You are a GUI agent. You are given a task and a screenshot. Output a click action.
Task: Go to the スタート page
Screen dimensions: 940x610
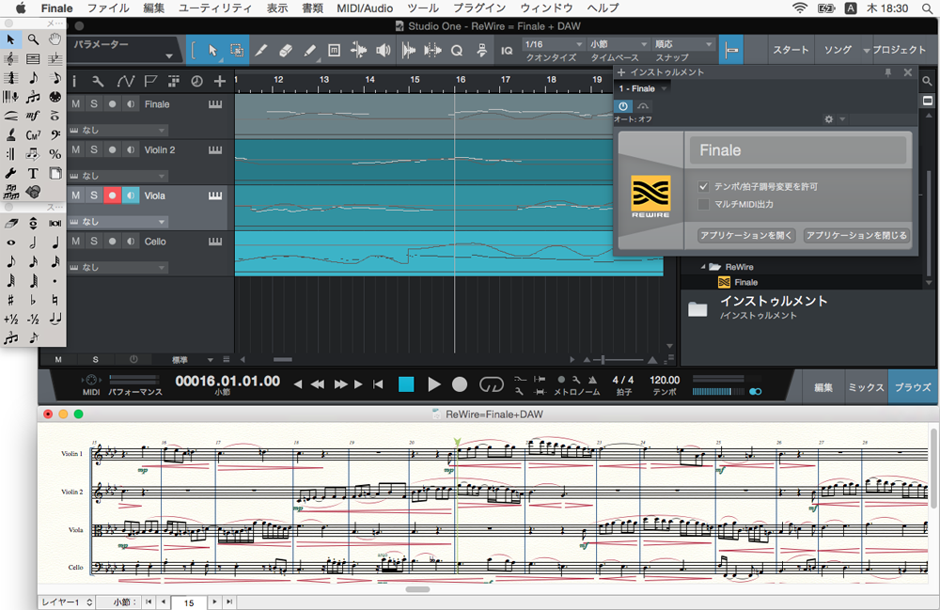(x=791, y=50)
